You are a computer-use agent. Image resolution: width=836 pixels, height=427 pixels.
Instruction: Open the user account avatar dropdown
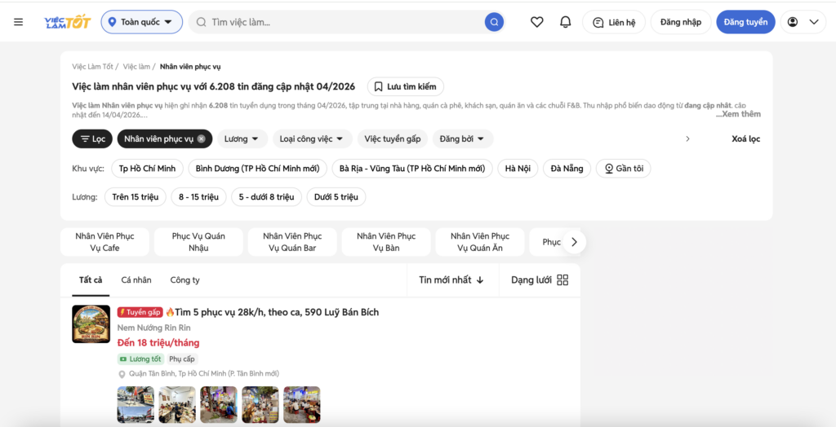coord(803,22)
